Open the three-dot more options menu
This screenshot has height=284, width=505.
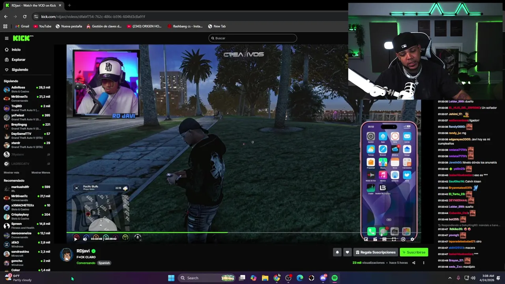[424, 263]
